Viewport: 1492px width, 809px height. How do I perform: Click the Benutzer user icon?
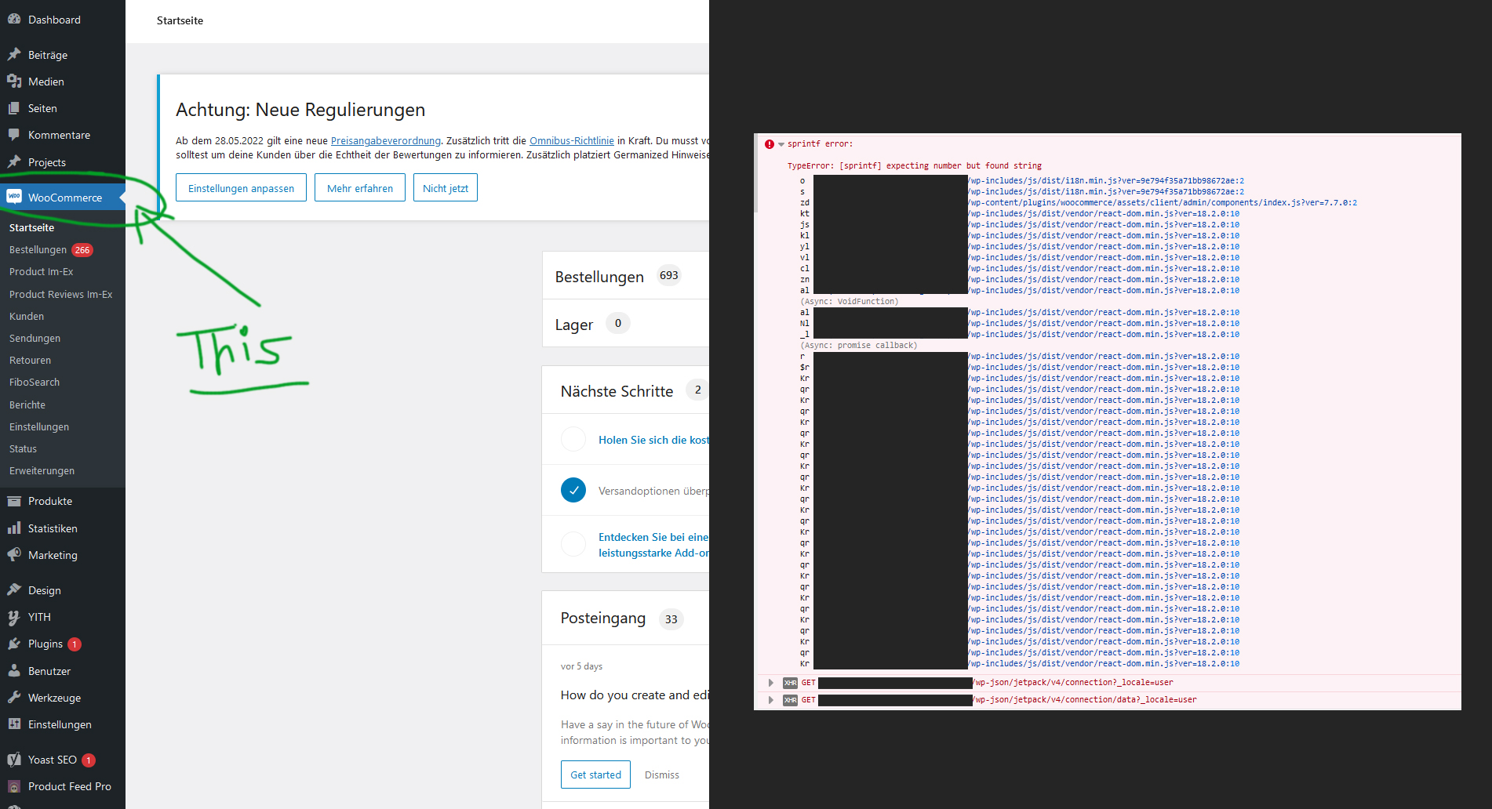pos(14,671)
